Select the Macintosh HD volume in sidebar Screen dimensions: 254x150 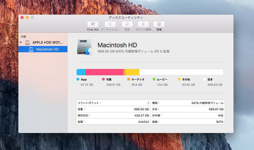43,49
